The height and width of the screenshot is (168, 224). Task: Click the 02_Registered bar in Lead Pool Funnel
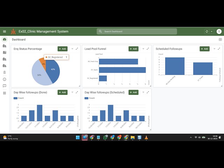103,78
